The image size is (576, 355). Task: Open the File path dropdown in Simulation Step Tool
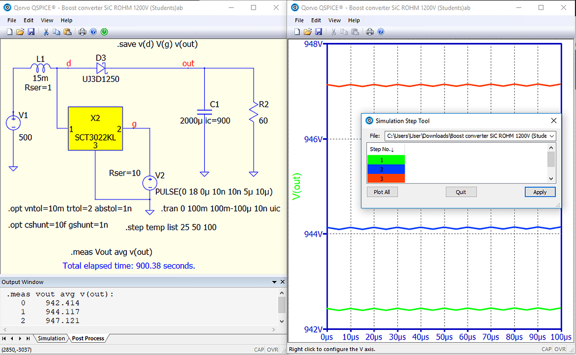(x=553, y=136)
